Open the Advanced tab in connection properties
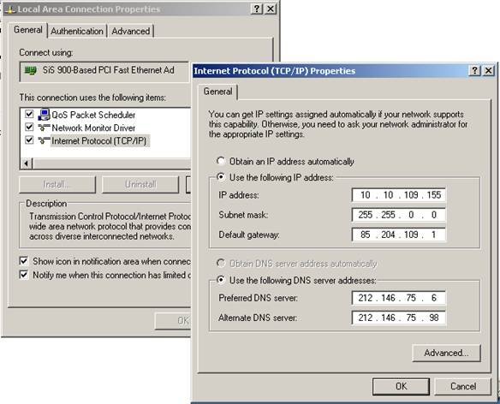 click(130, 32)
